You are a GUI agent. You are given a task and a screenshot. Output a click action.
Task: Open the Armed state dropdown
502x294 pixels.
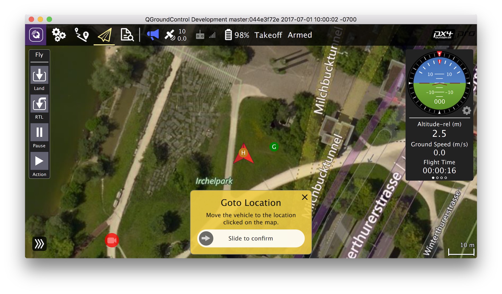[300, 35]
